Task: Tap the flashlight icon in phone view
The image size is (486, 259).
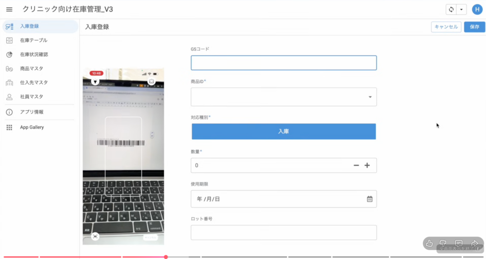Action: click(x=95, y=81)
